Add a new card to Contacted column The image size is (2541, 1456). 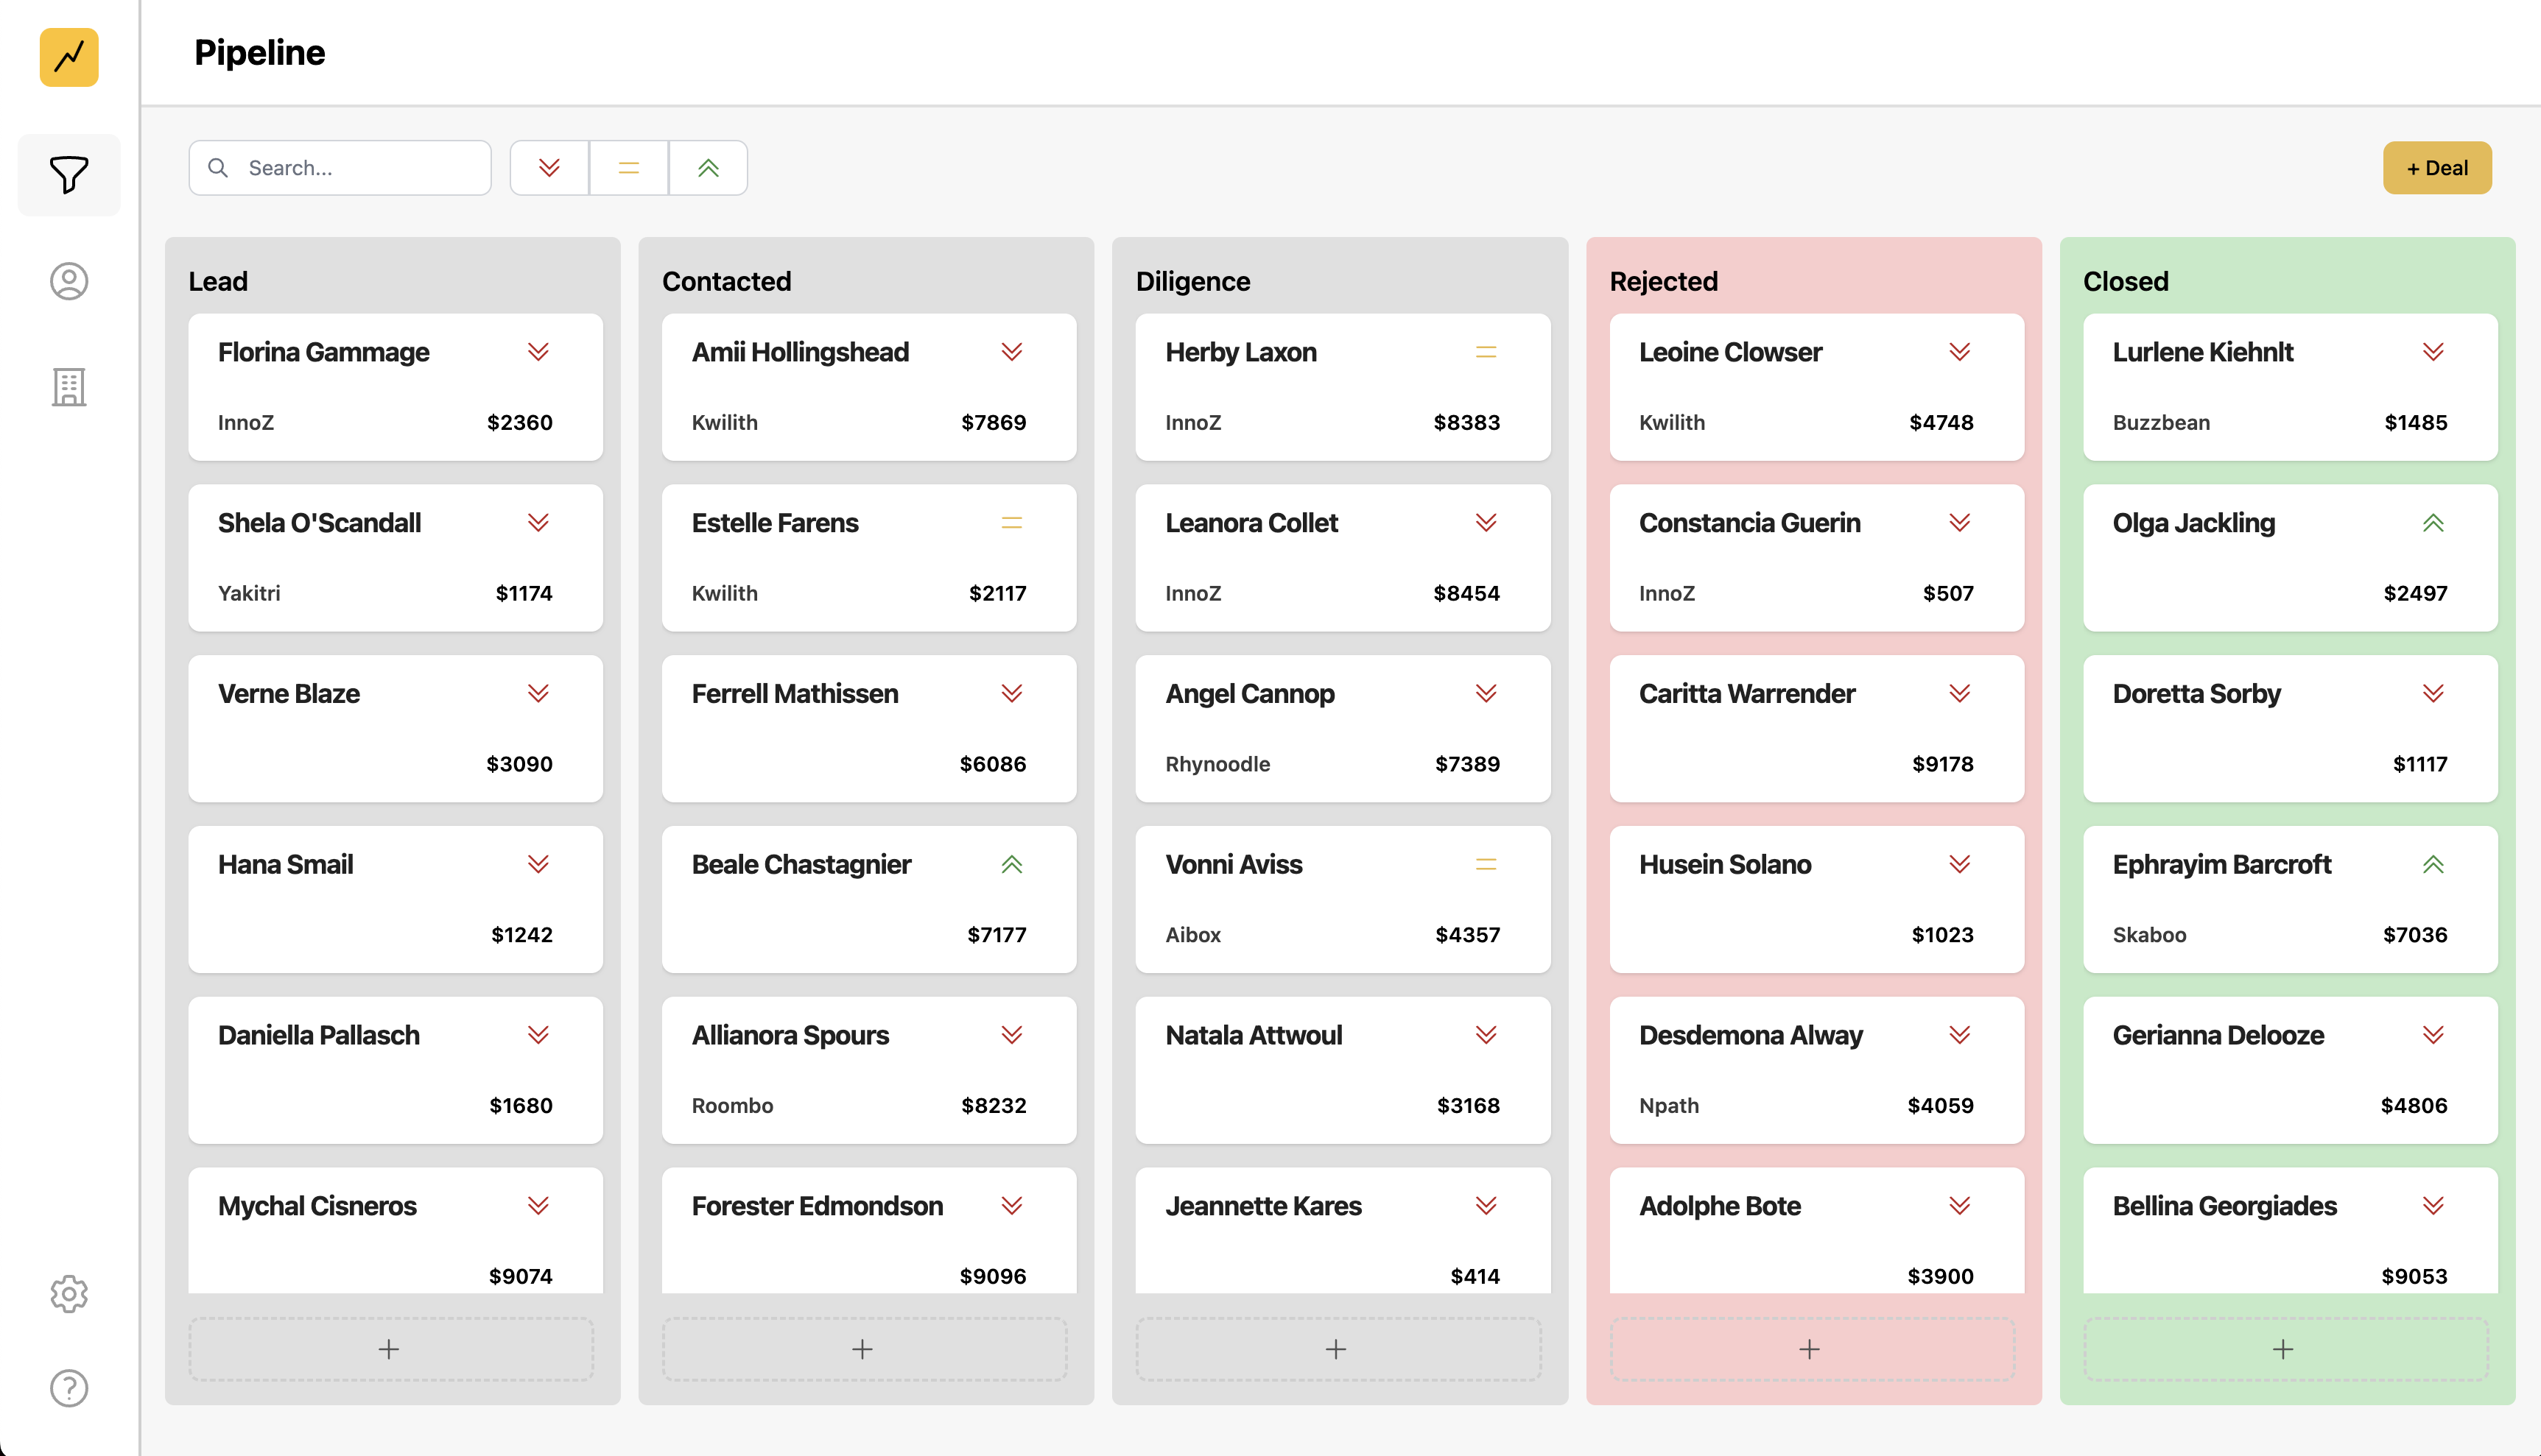(865, 1349)
